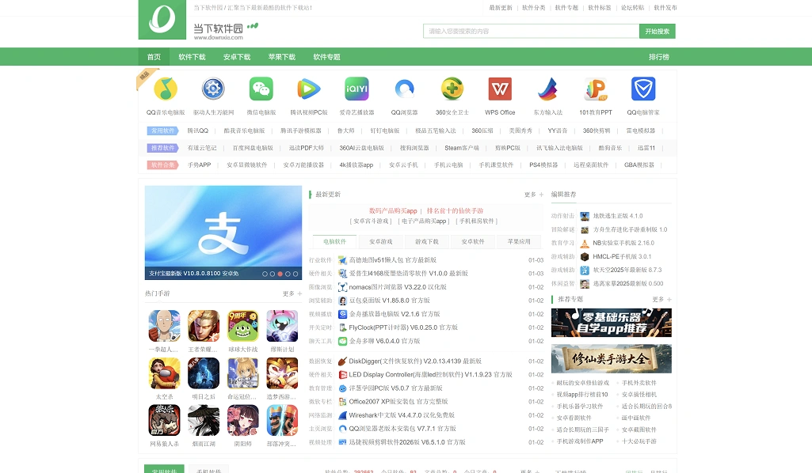
Task: Open the 腾讯视频PC版 video icon
Action: coord(308,89)
